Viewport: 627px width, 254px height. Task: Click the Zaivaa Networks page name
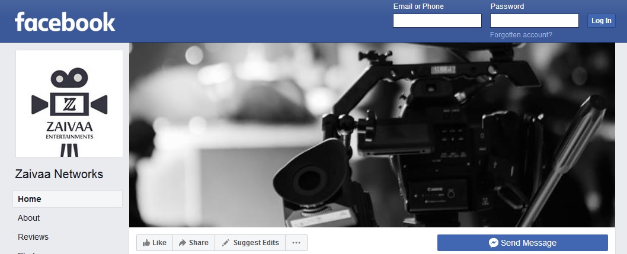(x=59, y=174)
